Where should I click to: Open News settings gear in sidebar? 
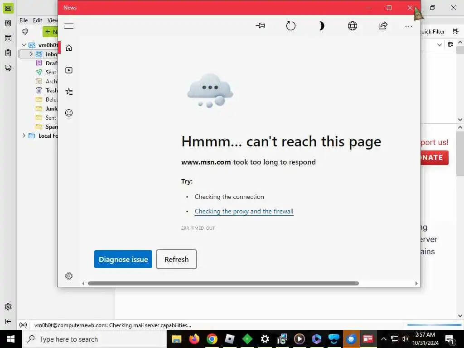[69, 276]
